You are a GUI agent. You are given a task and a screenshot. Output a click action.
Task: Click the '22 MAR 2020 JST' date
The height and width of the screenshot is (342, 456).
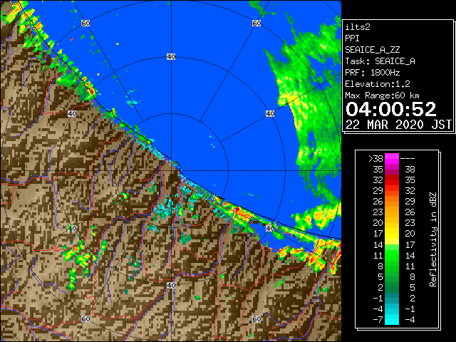(399, 125)
